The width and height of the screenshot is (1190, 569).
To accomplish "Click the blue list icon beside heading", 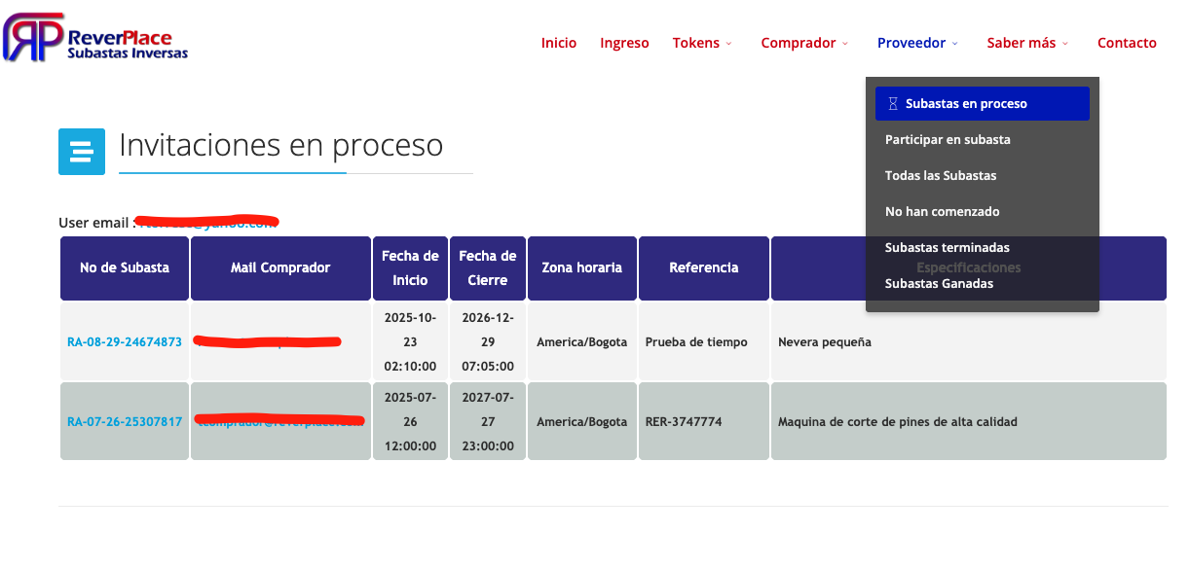I will coord(82,152).
